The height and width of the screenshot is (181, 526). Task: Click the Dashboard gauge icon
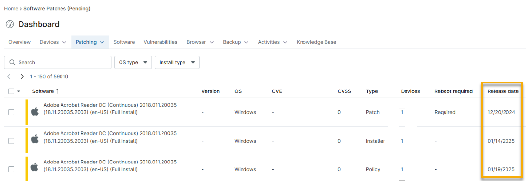coord(10,24)
